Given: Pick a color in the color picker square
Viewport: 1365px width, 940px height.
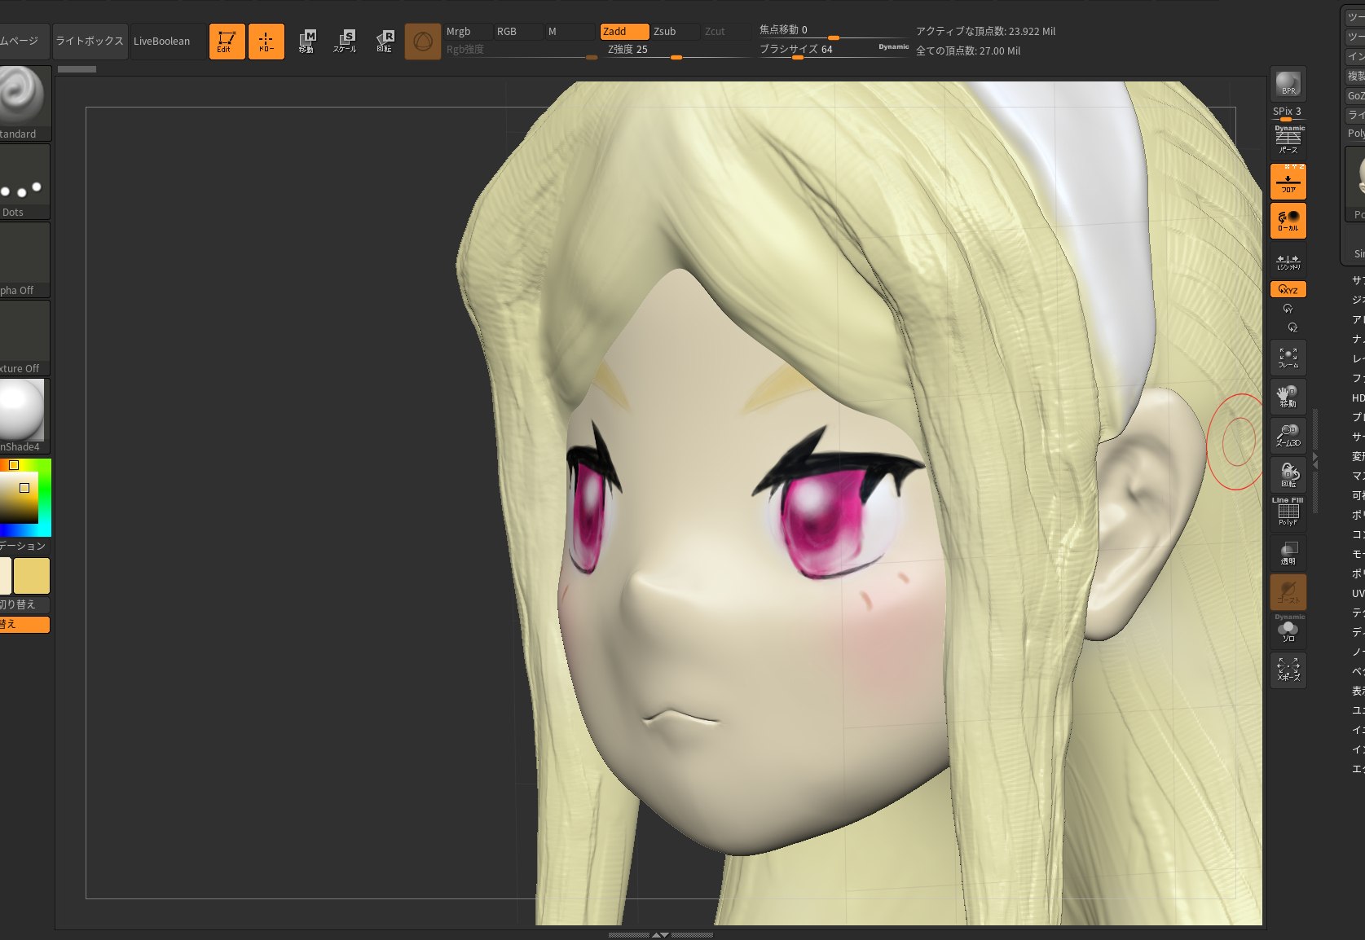Looking at the screenshot, I should click(x=20, y=498).
